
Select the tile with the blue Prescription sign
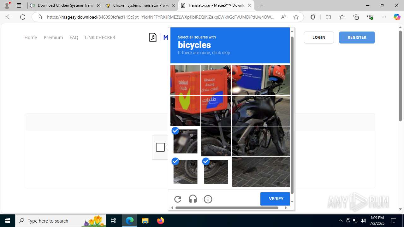(247, 80)
